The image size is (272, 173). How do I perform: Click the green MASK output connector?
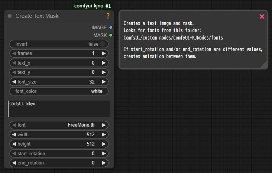[x=111, y=35]
